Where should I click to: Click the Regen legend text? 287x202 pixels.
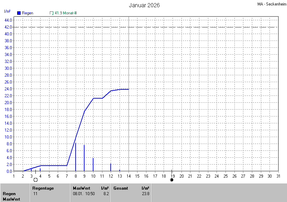(x=27, y=13)
